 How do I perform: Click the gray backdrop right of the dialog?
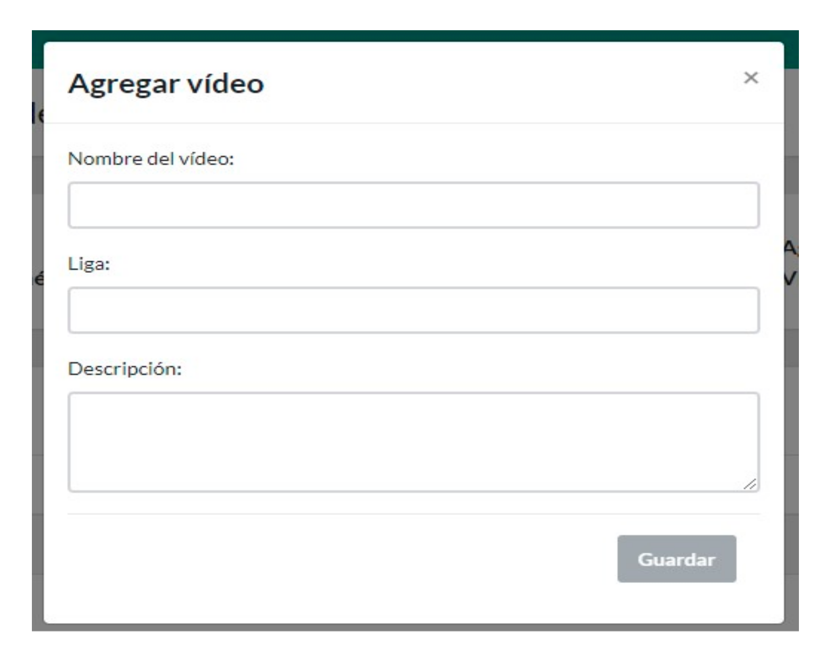[x=791, y=413]
